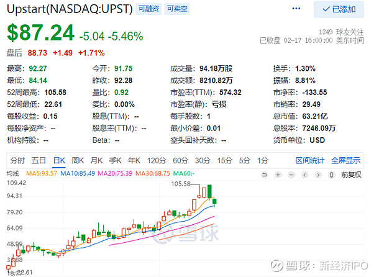Image resolution: width=379 pixels, height=277 pixels.
Task: Click the 量比 value 0.92
Action: coord(121,93)
